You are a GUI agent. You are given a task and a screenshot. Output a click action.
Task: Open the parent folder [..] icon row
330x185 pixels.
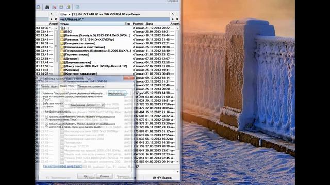coord(62,28)
